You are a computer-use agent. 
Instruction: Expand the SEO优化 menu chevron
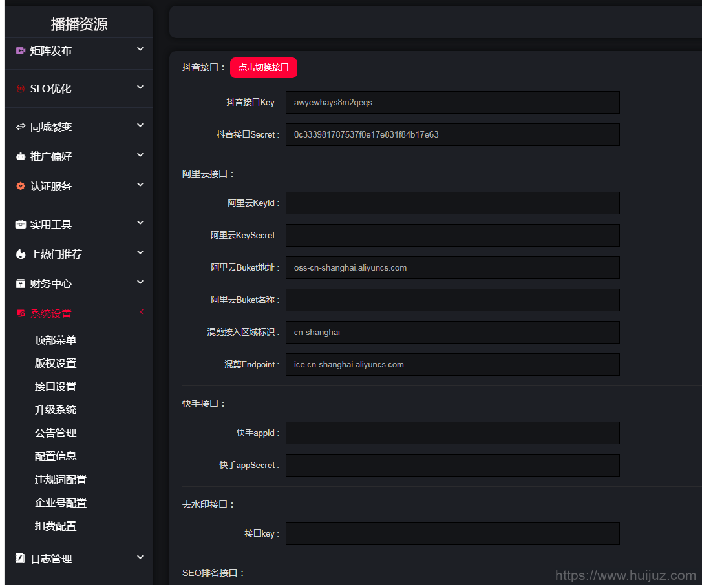140,87
